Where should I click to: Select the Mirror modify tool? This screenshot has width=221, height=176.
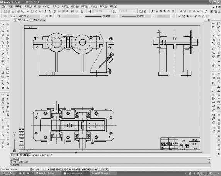point(8,31)
